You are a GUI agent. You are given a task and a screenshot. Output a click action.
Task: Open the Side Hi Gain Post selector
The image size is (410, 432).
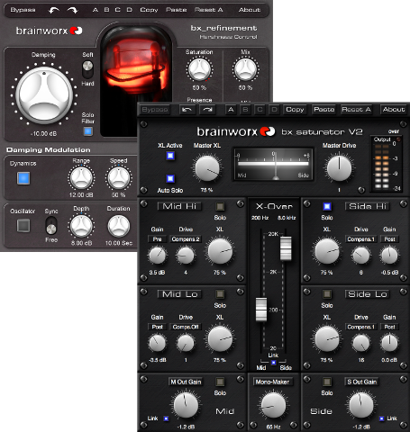[x=389, y=239]
